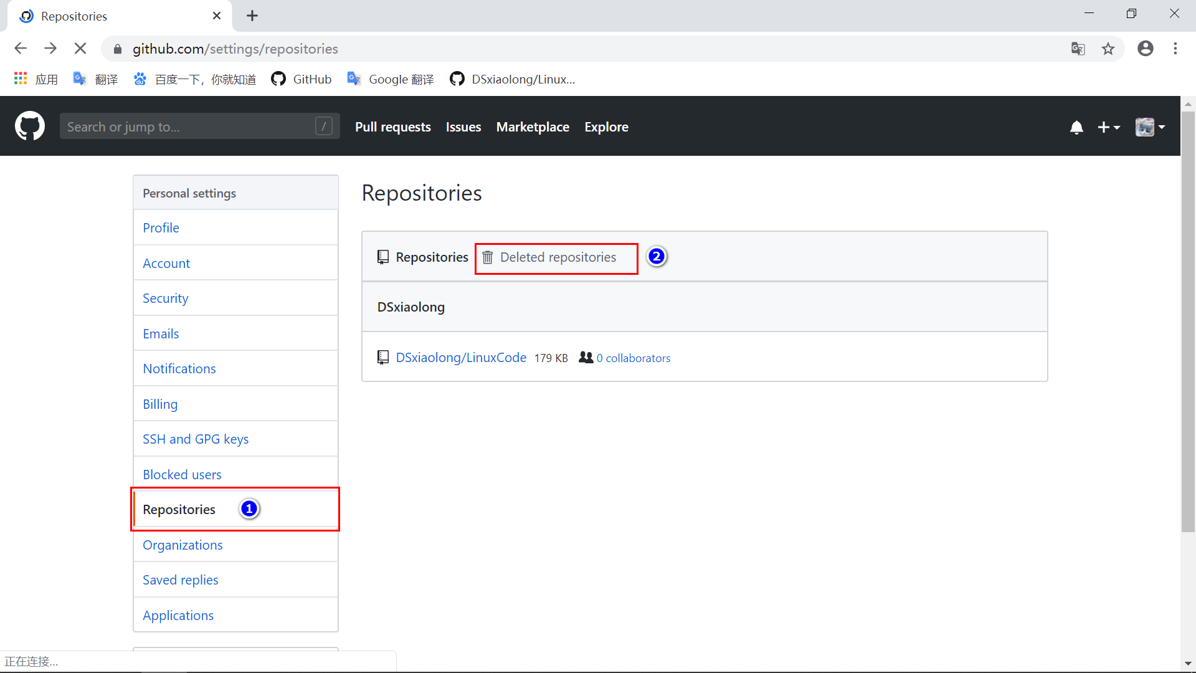Viewport: 1196px width, 673px height.
Task: Open SSH and GPG keys settings
Action: coord(196,439)
